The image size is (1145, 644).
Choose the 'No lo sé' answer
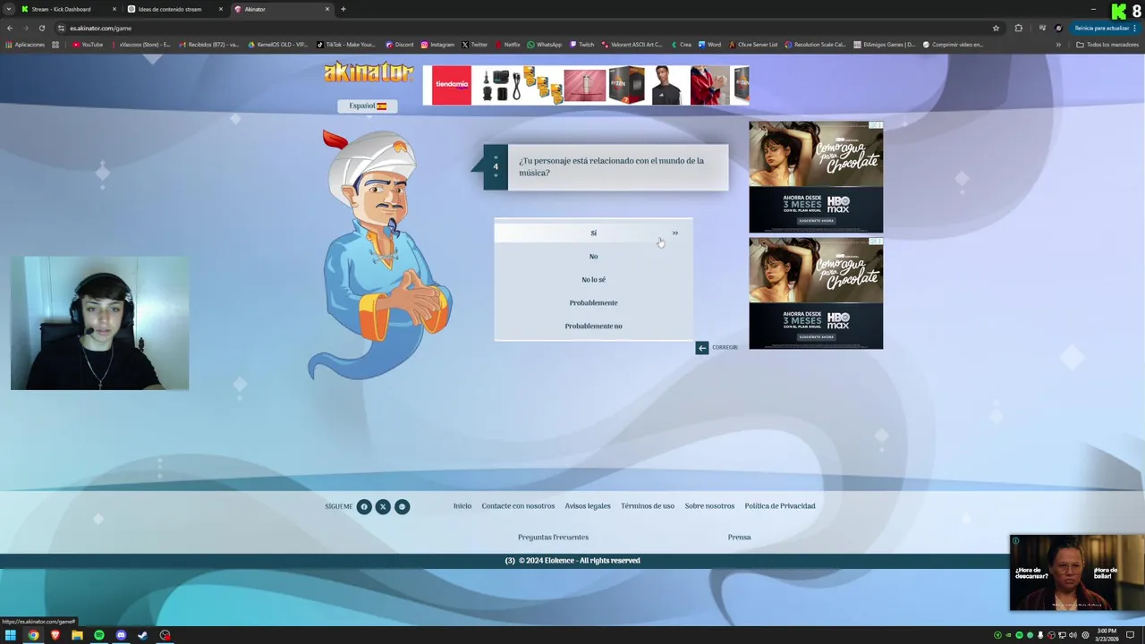(x=593, y=279)
